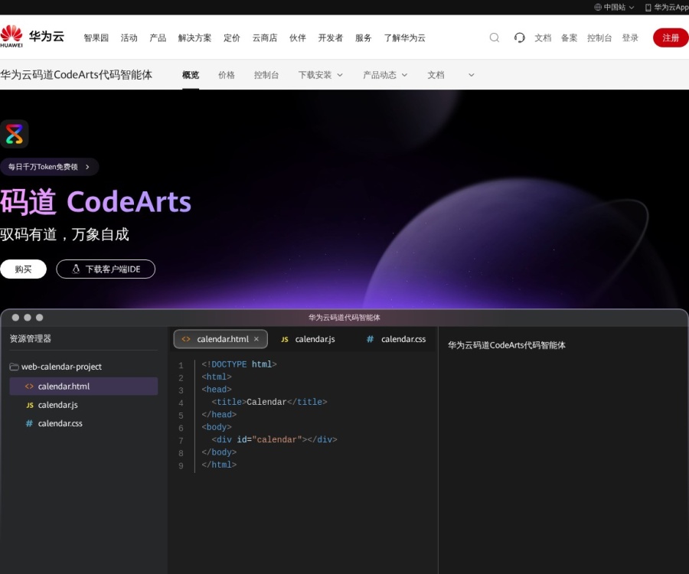Click the customer service headset icon
This screenshot has height=574, width=689.
519,38
